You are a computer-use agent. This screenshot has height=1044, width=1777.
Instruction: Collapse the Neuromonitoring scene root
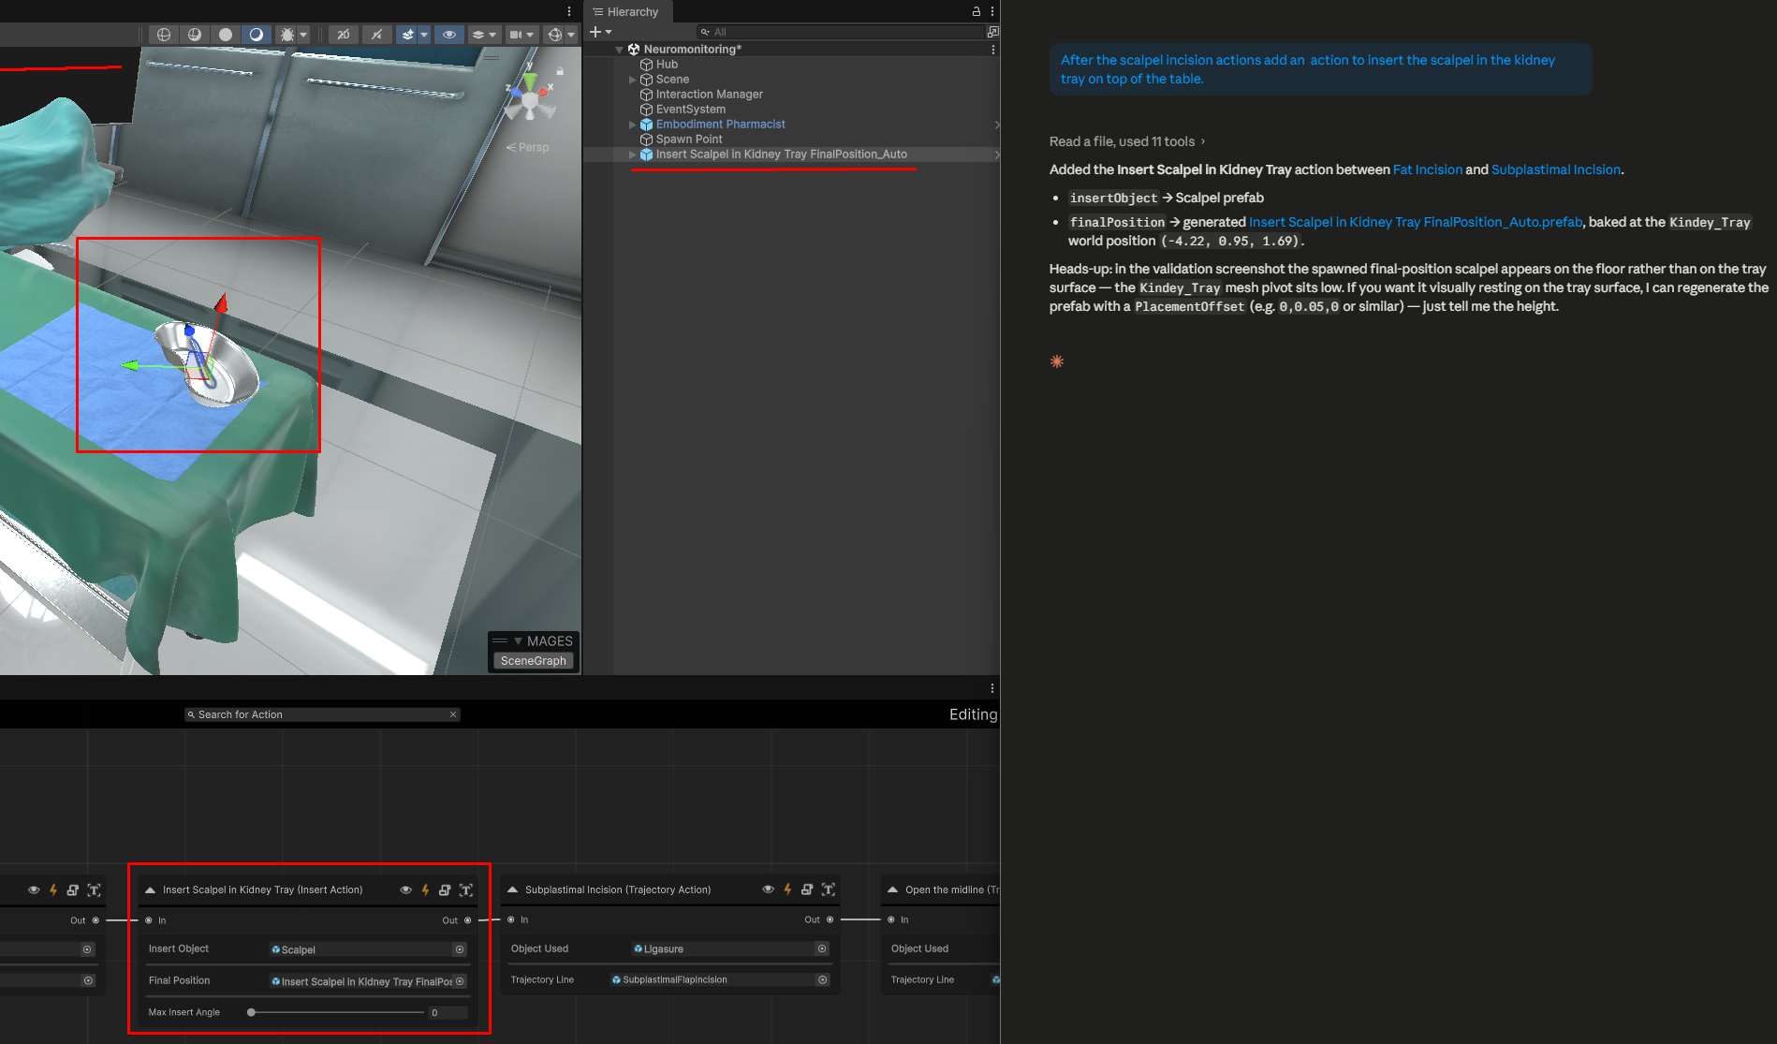pos(619,50)
